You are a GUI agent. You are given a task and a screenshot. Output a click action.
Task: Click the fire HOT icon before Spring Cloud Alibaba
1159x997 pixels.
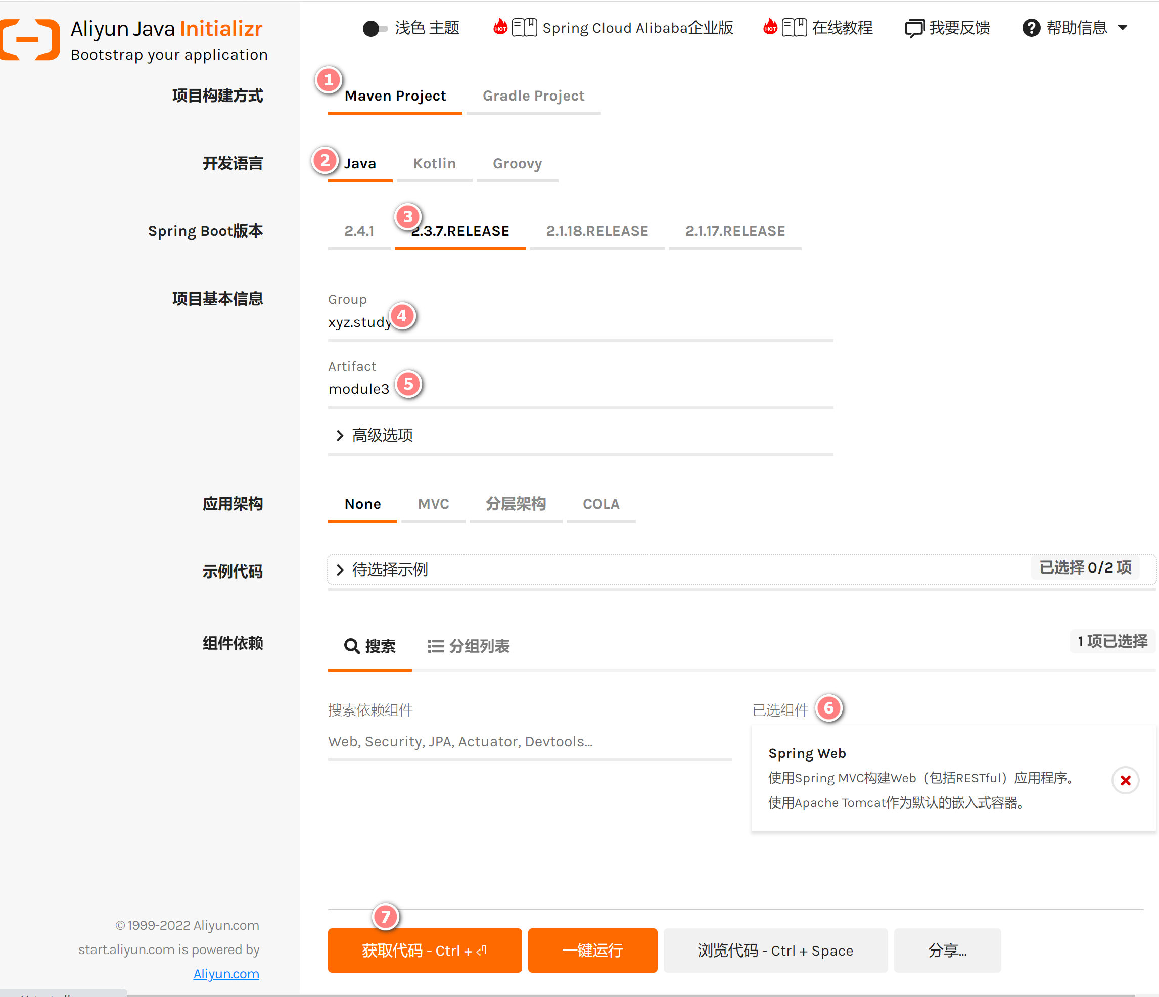500,26
